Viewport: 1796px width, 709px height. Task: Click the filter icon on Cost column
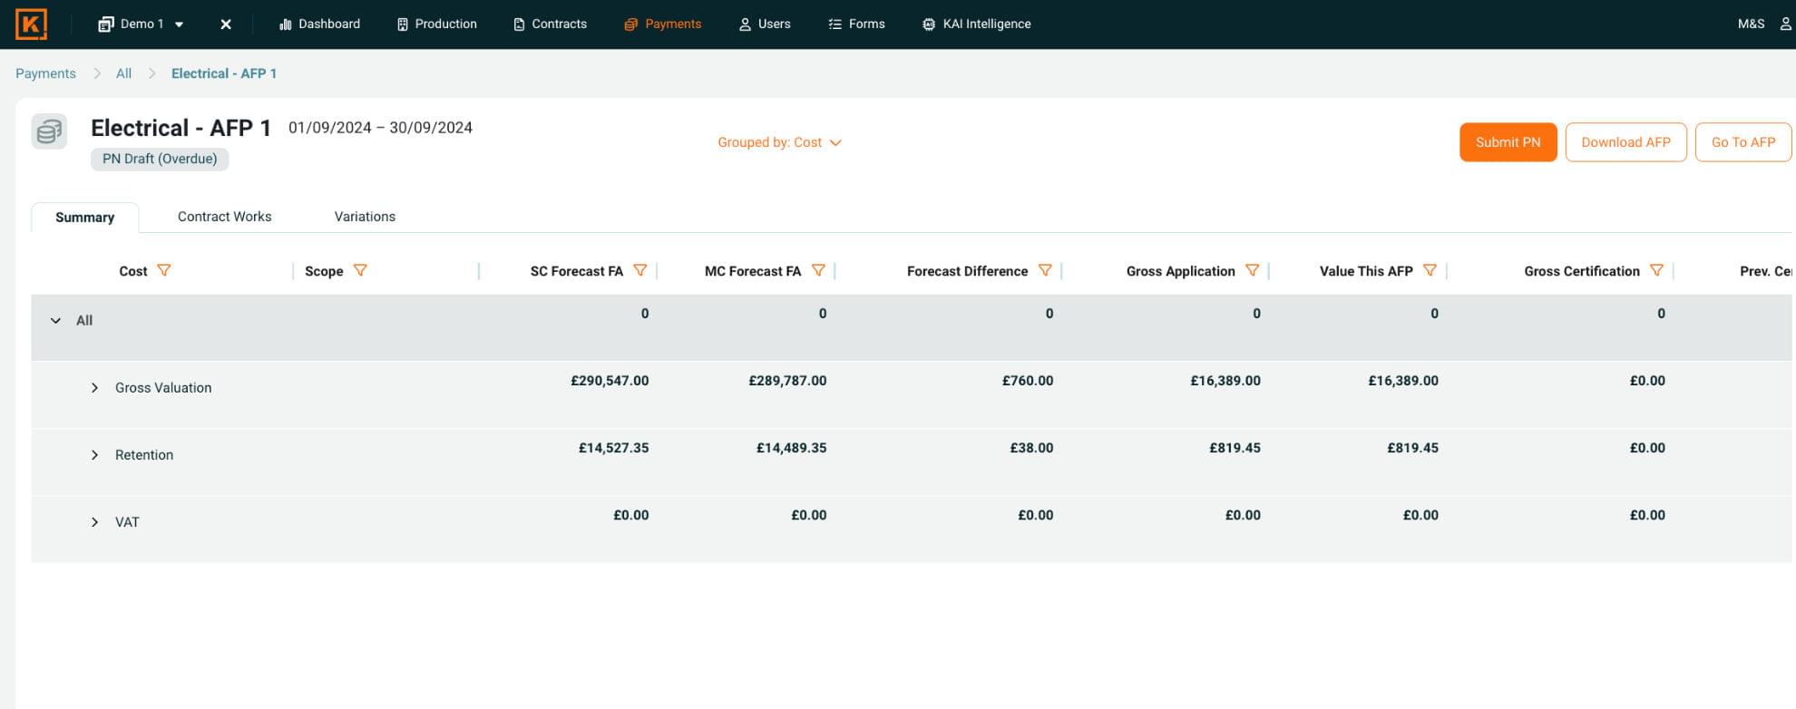[164, 270]
